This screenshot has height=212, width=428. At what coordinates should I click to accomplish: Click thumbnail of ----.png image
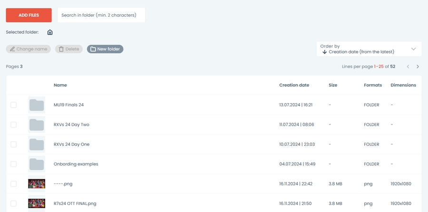[37, 183]
